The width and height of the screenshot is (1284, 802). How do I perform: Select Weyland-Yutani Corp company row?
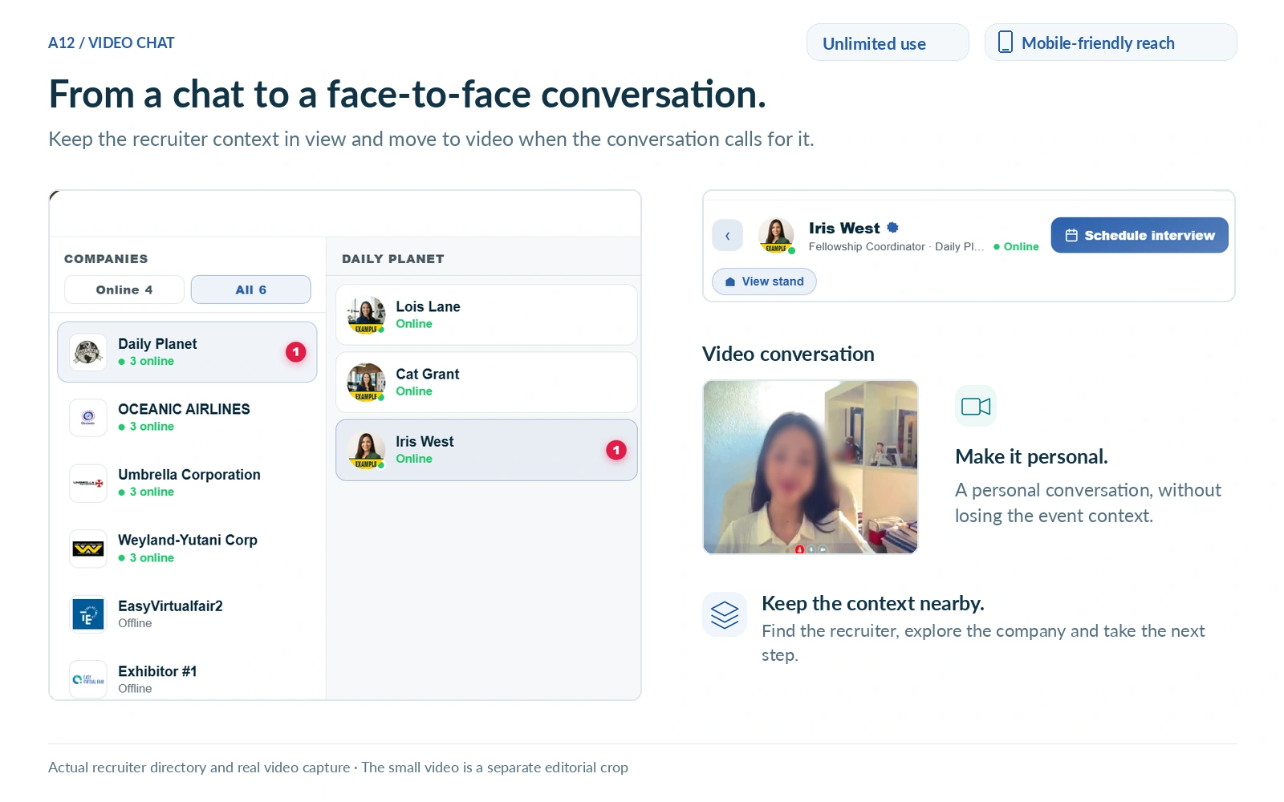click(x=187, y=549)
